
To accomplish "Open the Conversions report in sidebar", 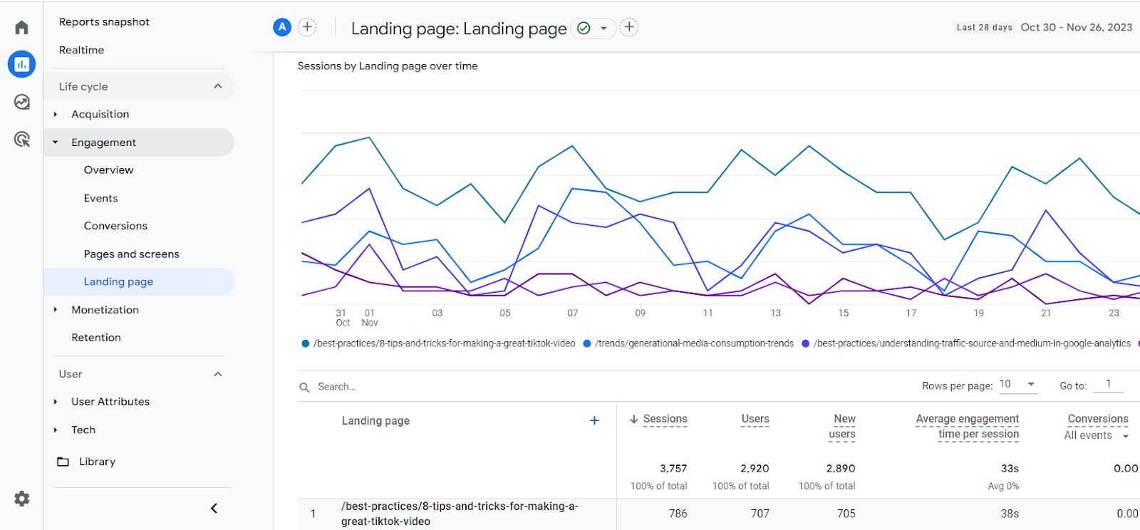I will tap(115, 226).
